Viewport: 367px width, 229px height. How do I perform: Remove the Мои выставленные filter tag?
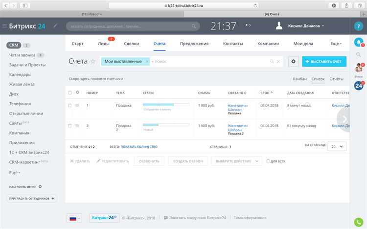(147, 61)
